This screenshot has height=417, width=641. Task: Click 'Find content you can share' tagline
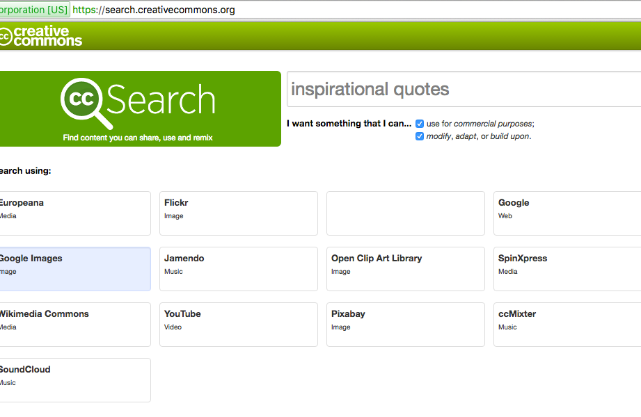(138, 138)
